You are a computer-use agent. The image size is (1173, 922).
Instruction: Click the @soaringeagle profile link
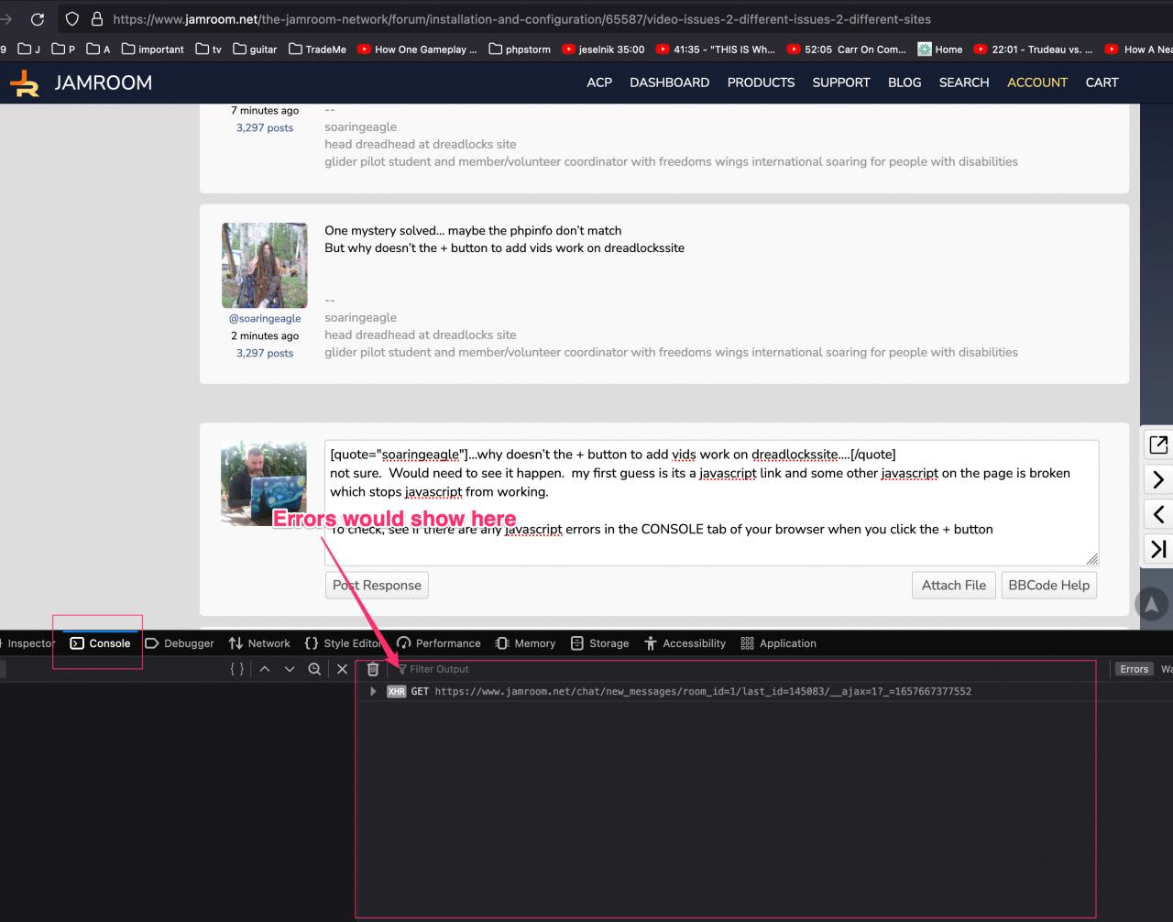pyautogui.click(x=265, y=319)
